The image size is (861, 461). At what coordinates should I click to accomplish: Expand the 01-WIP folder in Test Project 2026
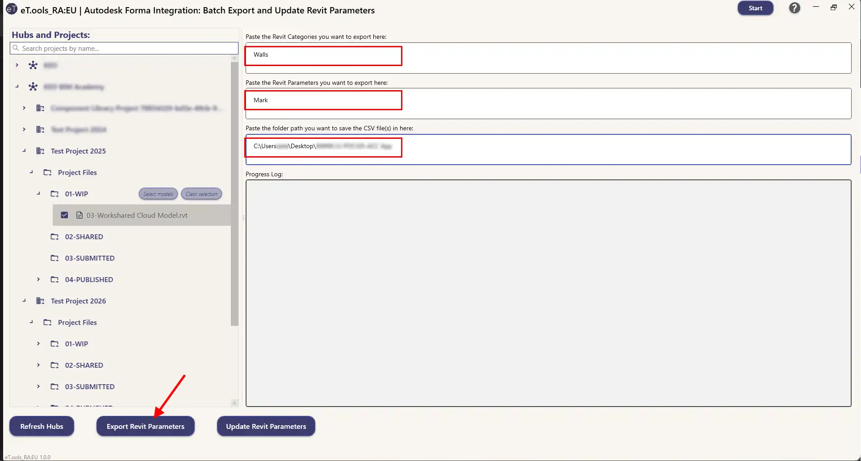tap(38, 344)
